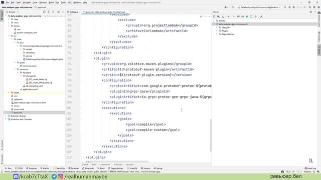Screen dimensions: 321x180
Task: Select pom.xml in project tree
Action: [18, 112]
